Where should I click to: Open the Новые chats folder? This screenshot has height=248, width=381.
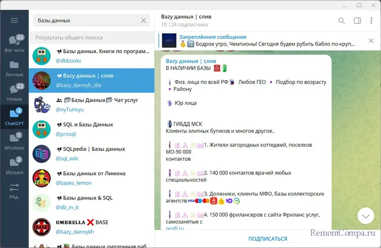[14, 93]
